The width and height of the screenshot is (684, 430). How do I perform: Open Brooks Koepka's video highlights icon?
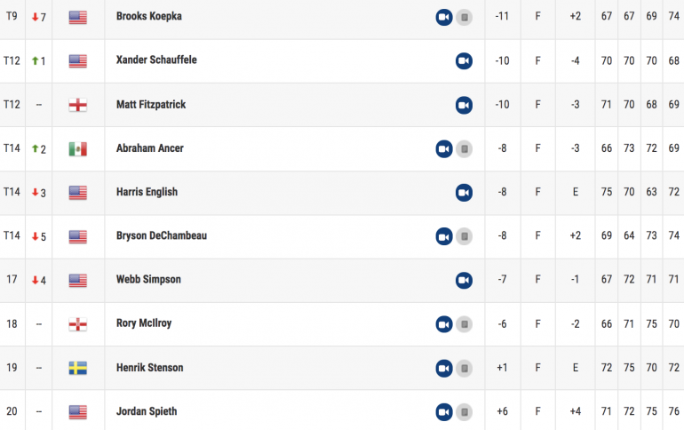click(444, 18)
